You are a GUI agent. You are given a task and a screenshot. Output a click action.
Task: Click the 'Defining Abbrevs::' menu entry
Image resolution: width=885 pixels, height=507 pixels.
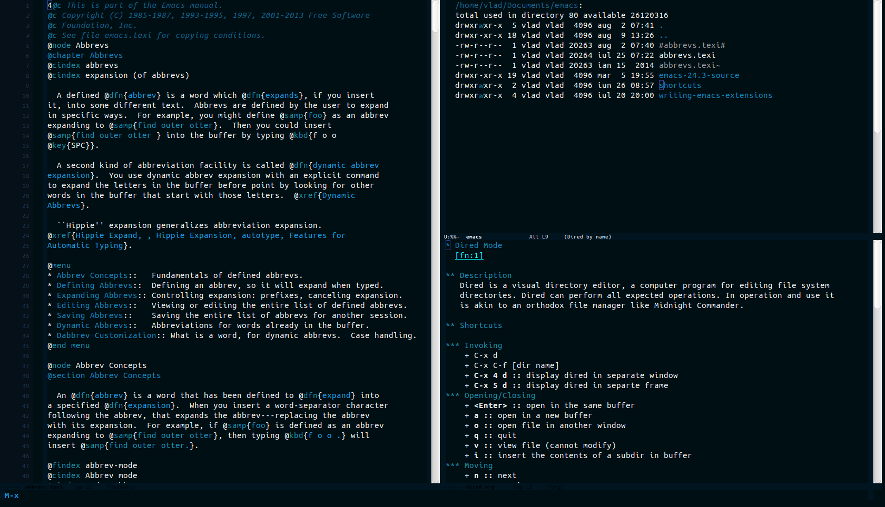99,285
